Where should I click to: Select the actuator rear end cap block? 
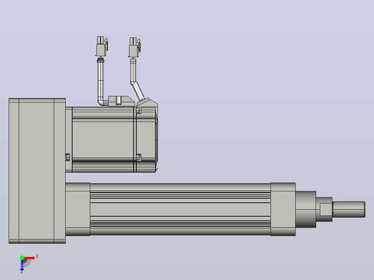pyautogui.click(x=78, y=209)
